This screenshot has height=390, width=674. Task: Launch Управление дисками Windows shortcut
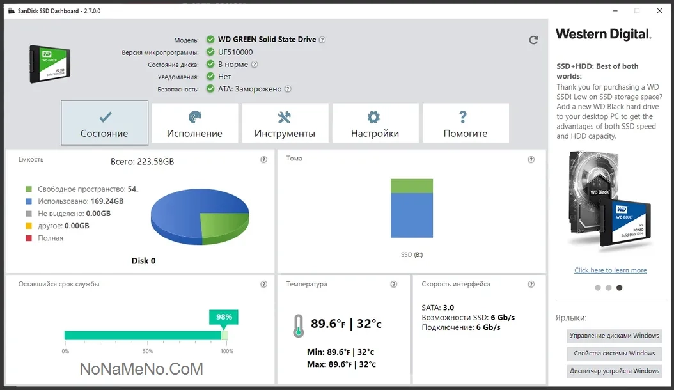click(x=614, y=336)
